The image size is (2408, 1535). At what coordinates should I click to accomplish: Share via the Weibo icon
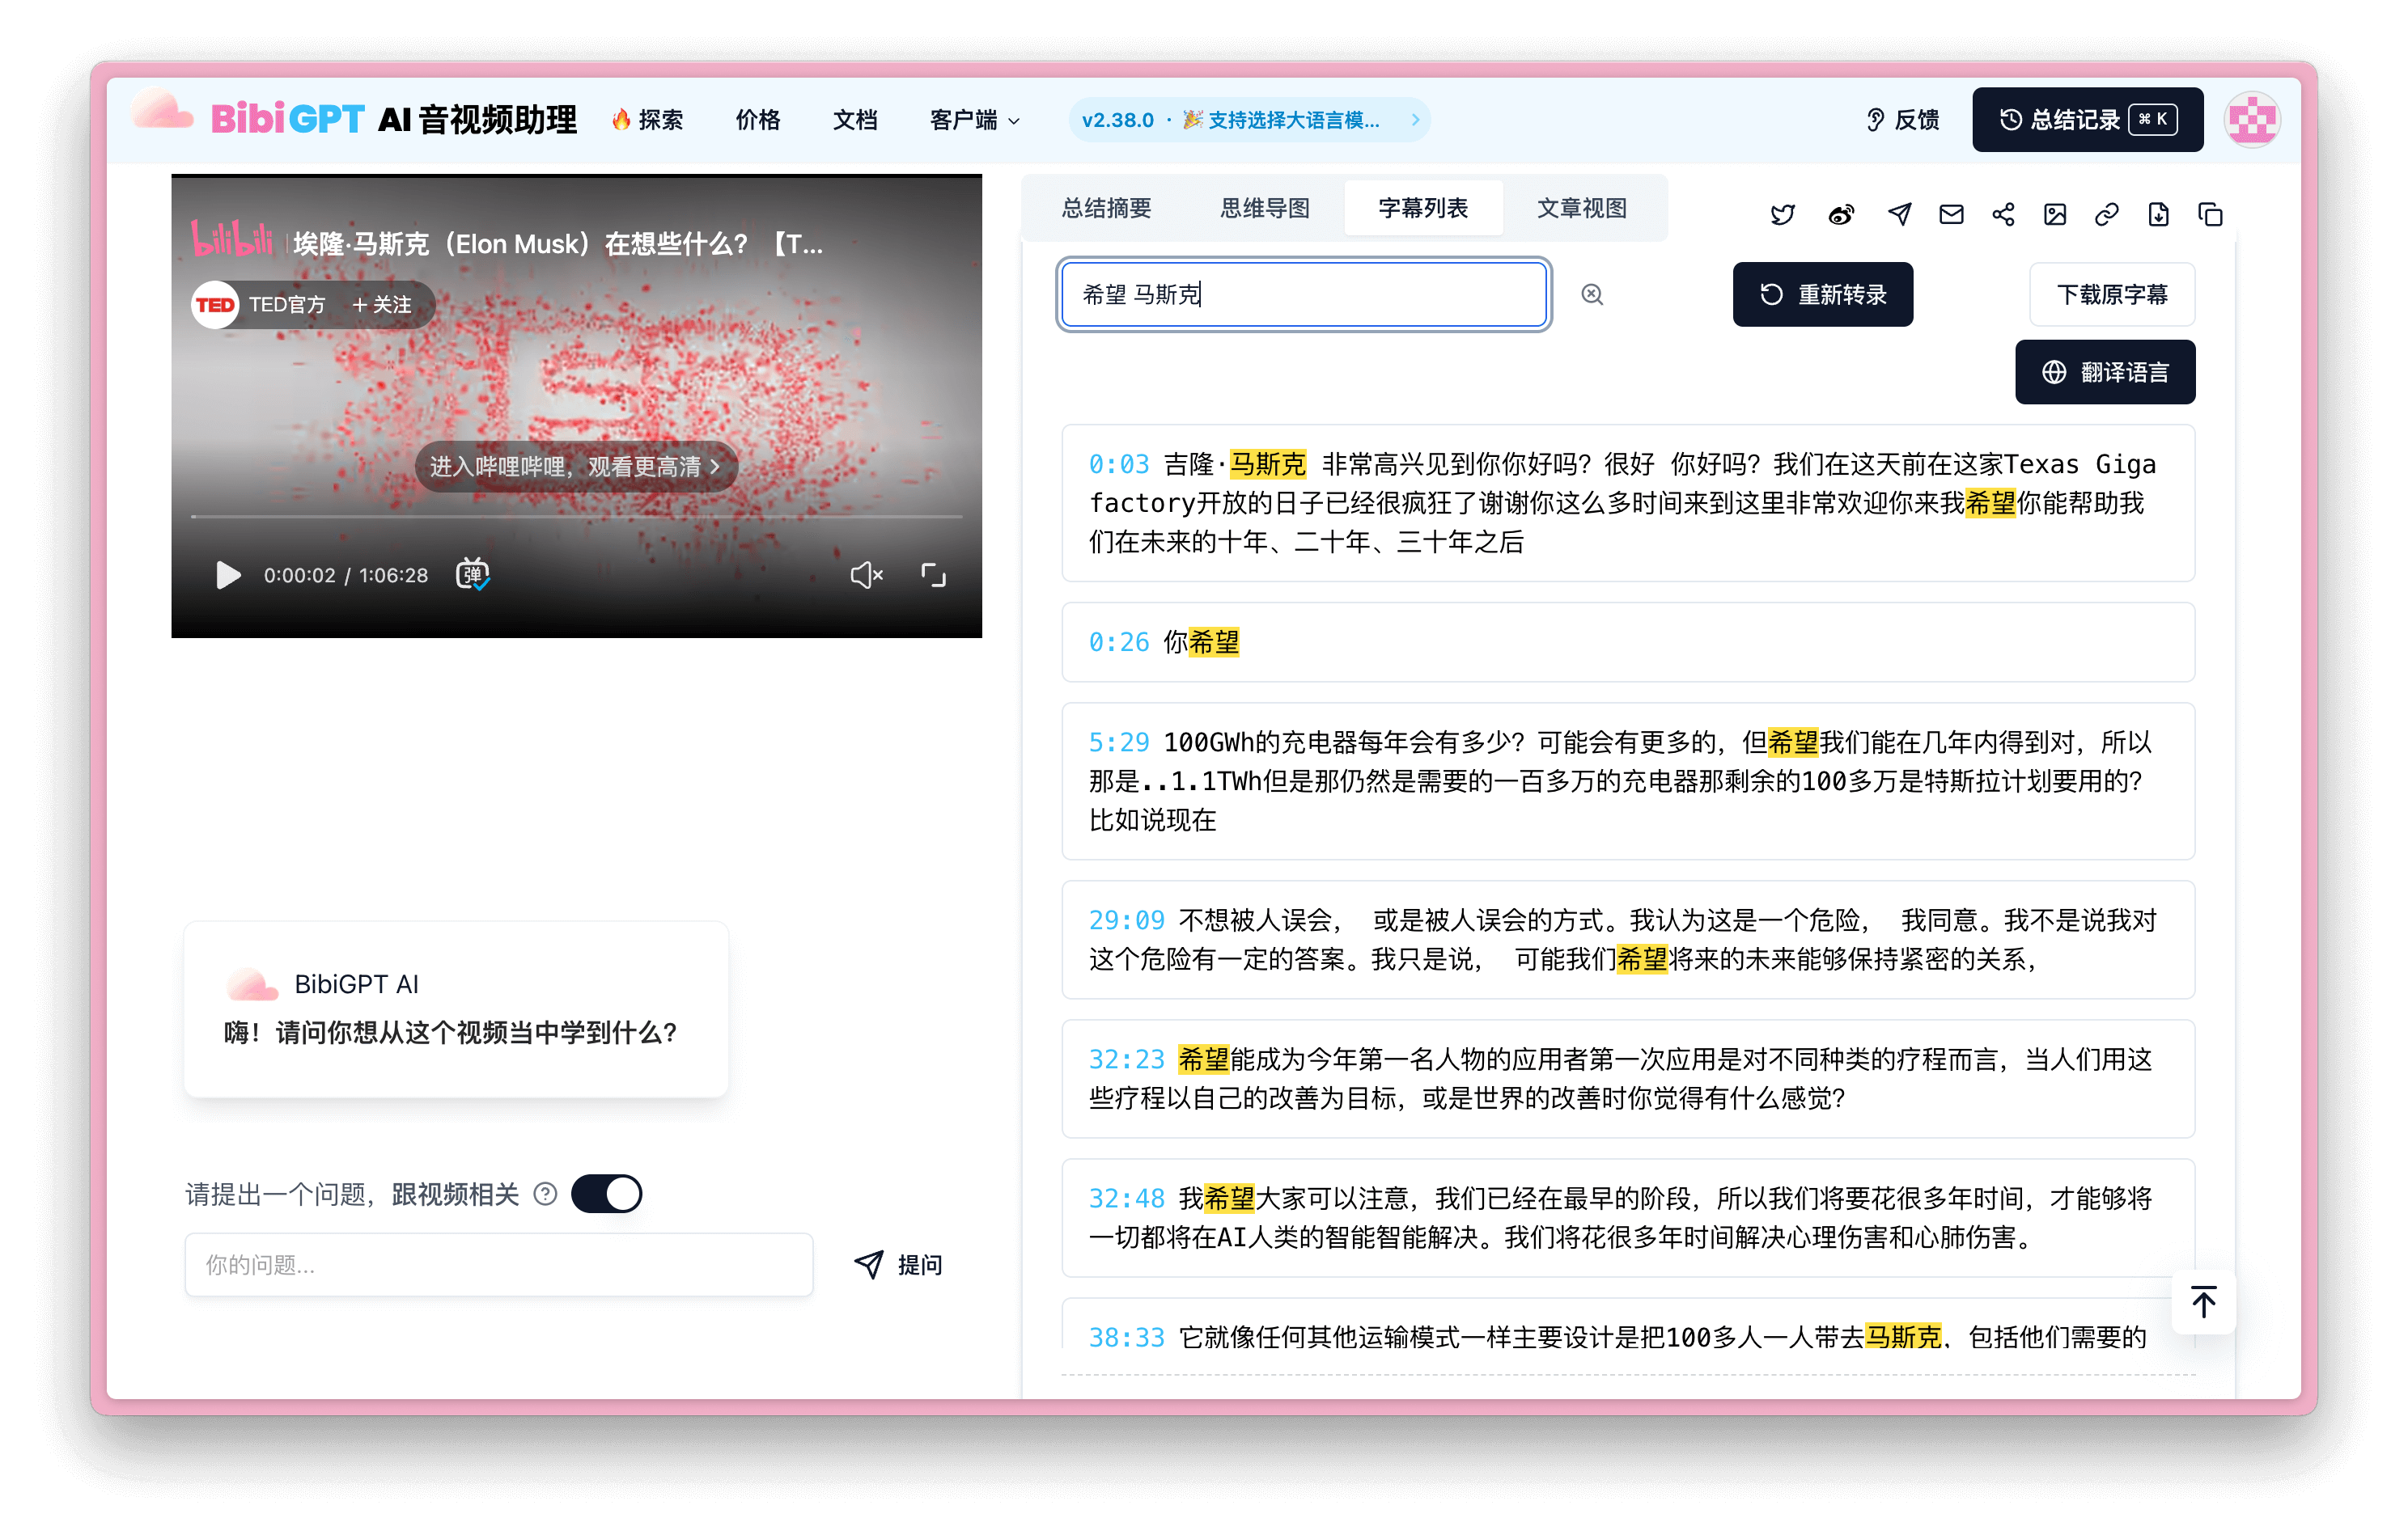(x=1841, y=214)
